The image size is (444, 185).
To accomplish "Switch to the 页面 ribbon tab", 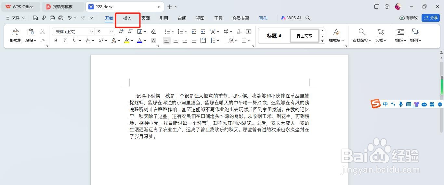I will (x=146, y=18).
